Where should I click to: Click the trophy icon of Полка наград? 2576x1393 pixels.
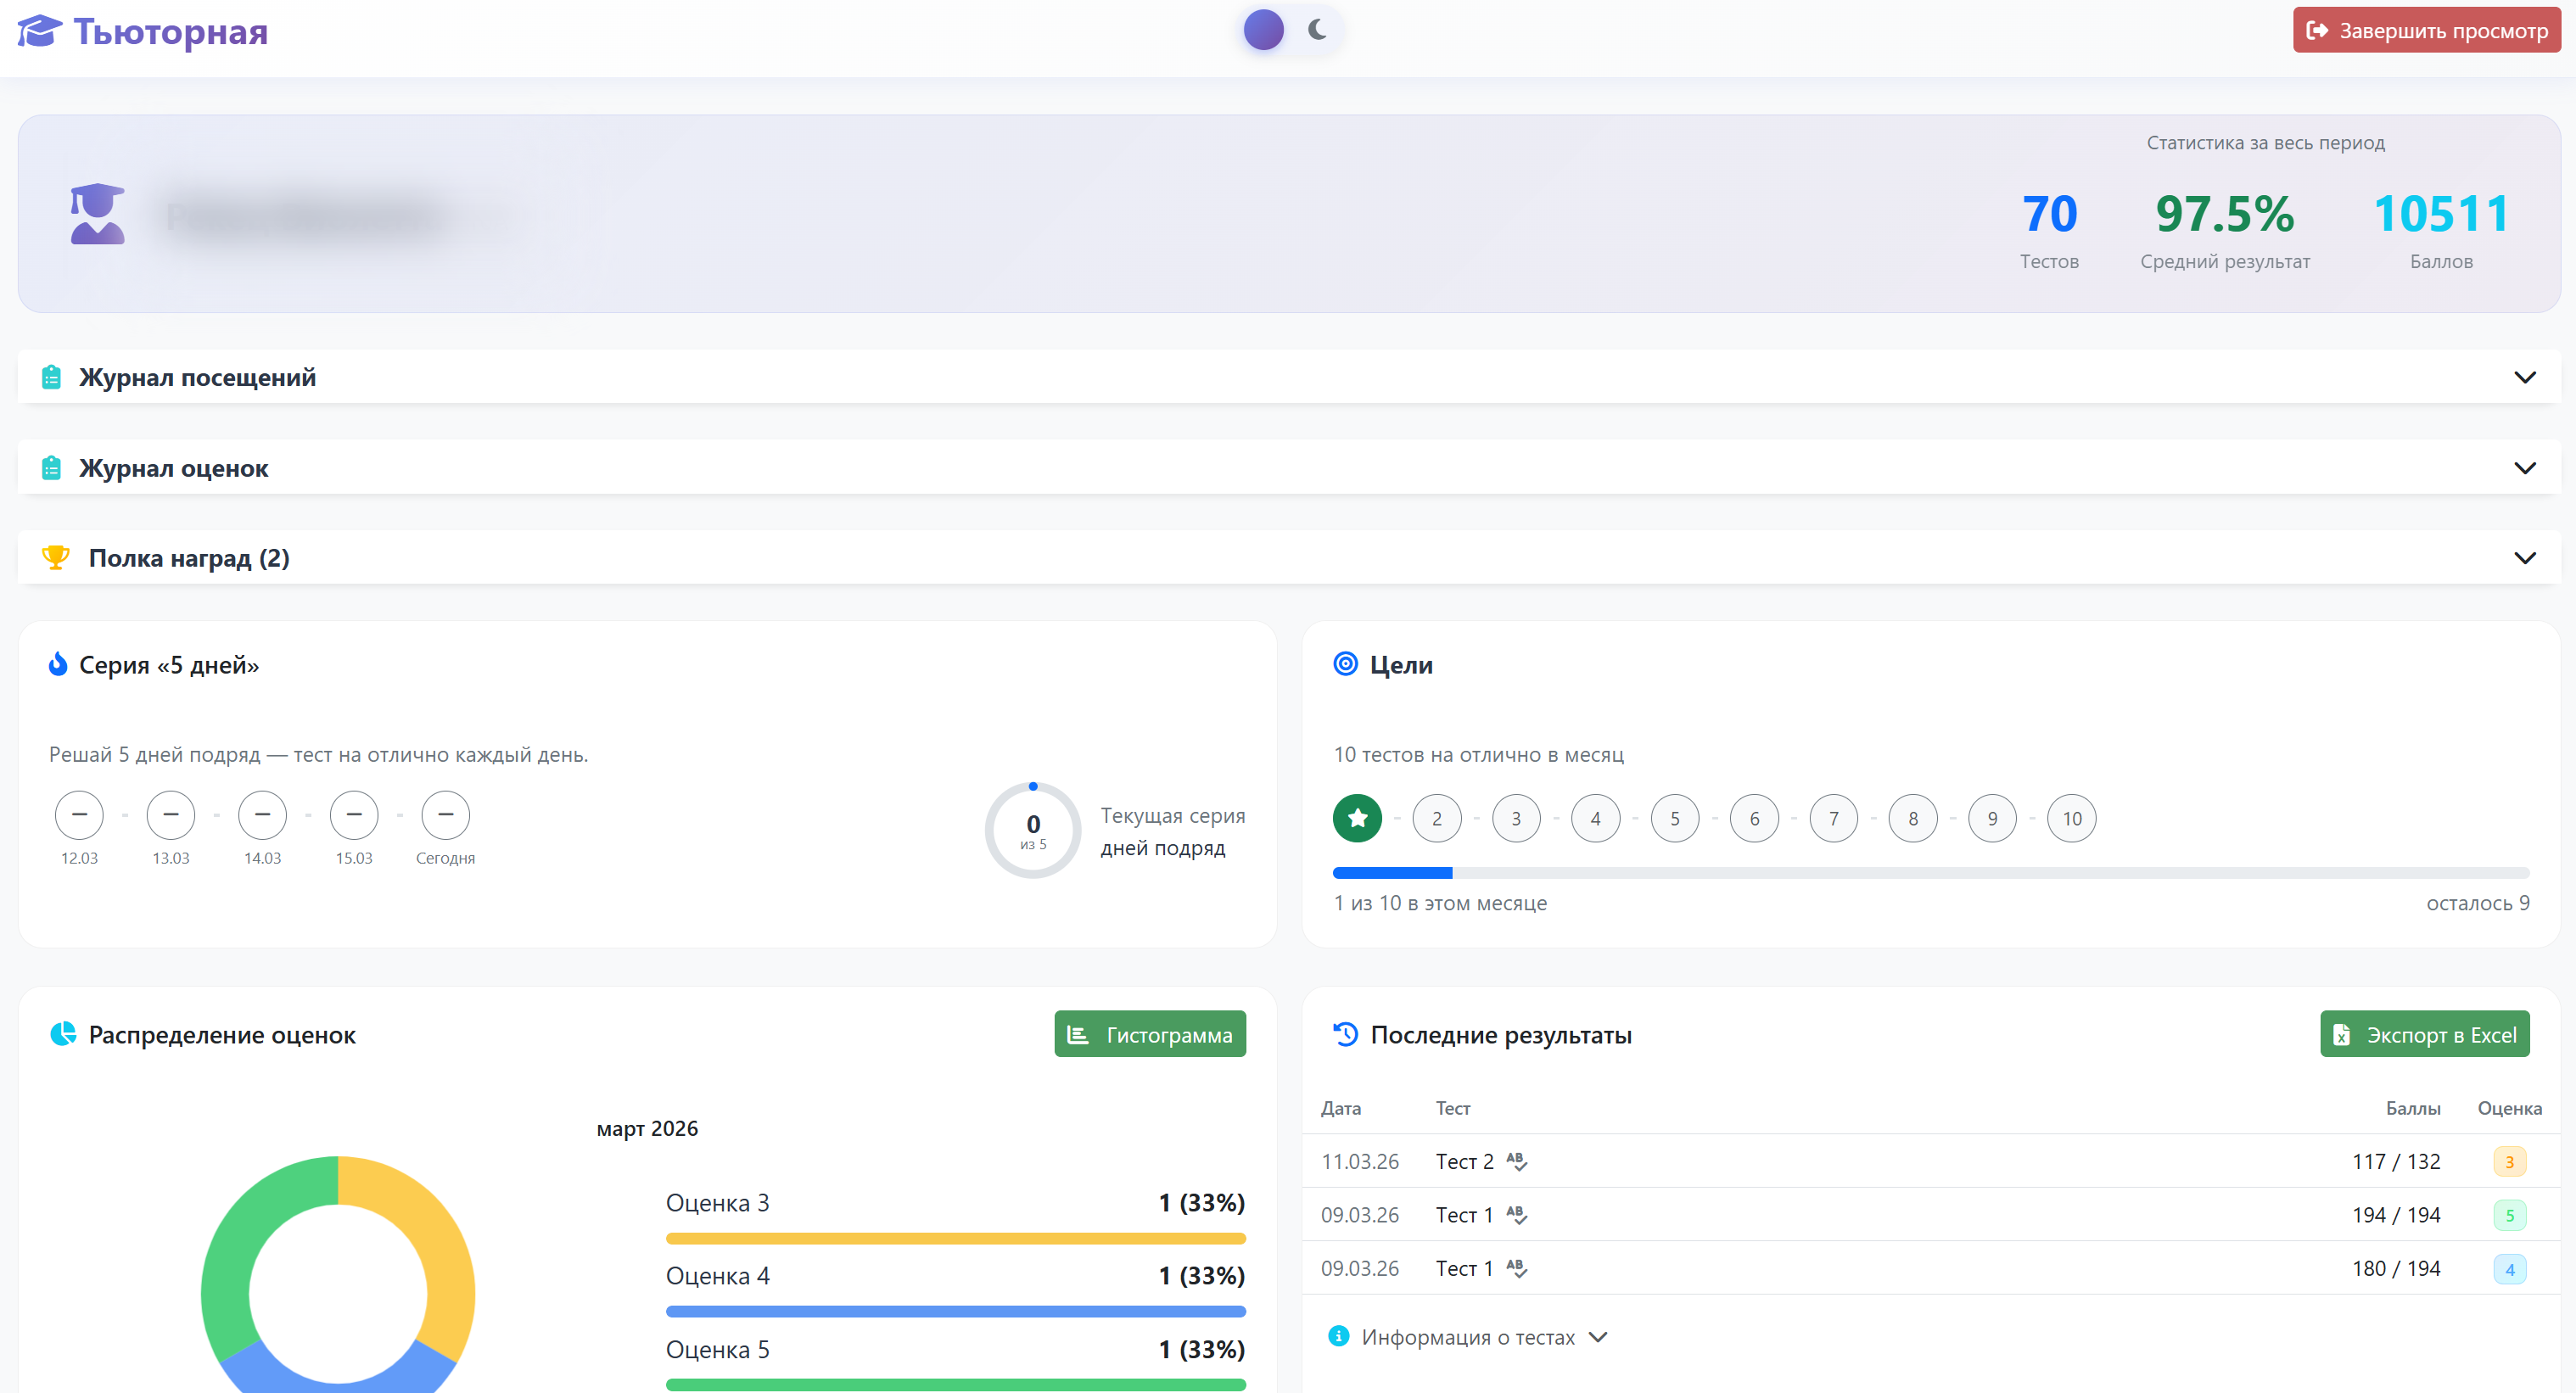click(56, 558)
